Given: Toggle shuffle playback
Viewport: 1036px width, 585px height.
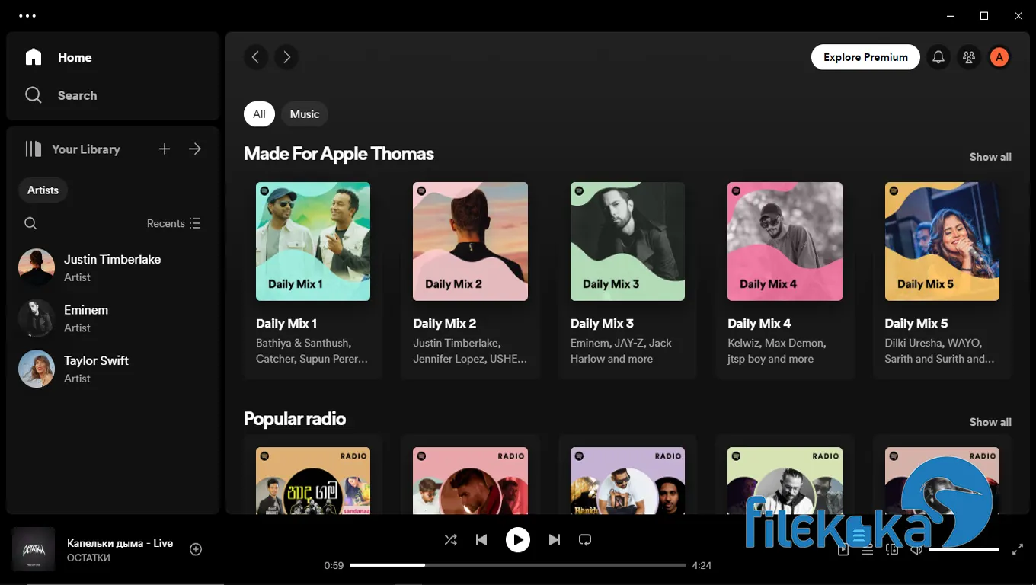Looking at the screenshot, I should tap(451, 540).
